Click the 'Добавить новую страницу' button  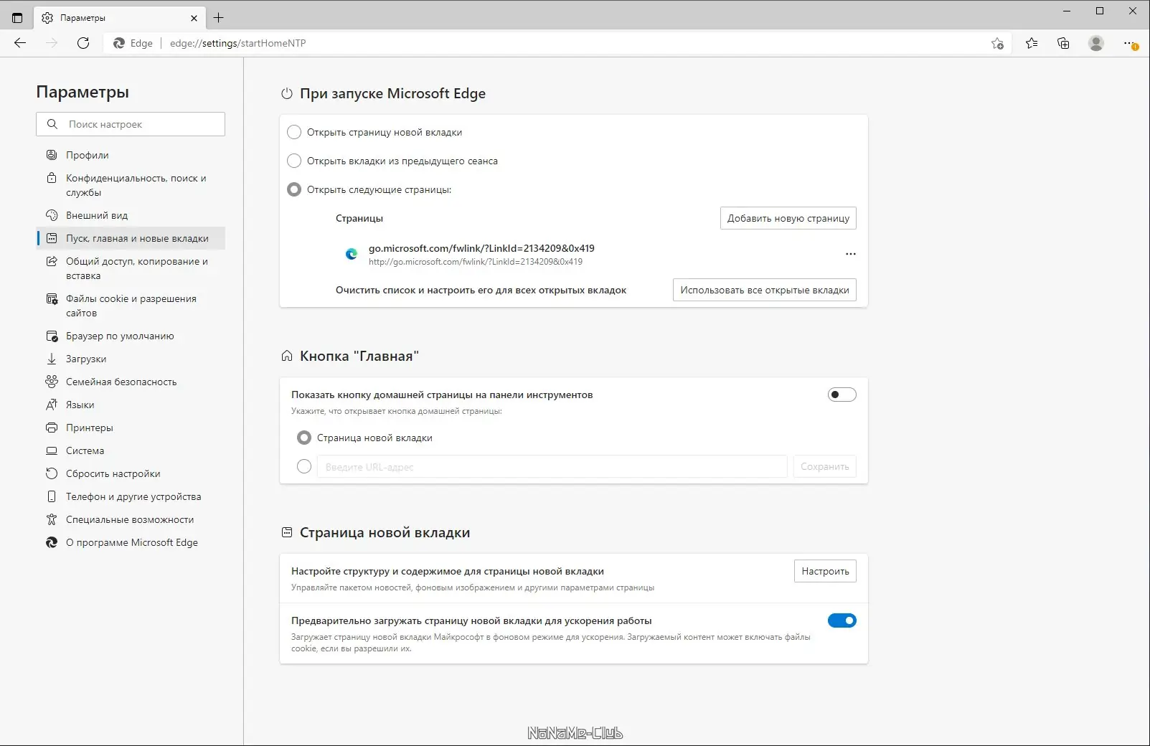click(x=788, y=218)
